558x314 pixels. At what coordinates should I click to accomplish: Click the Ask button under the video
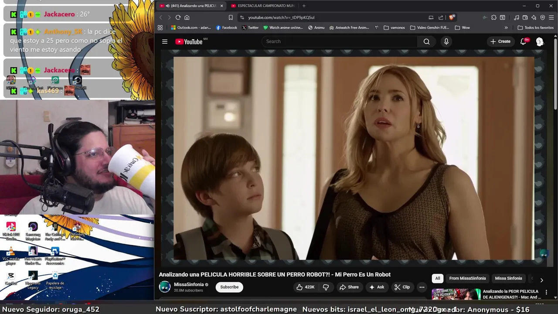click(377, 287)
